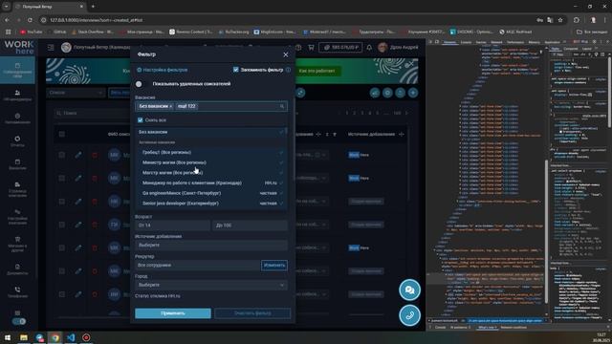Open the Отчеты sidebar item
Screen dimensions: 612x344
(17, 141)
